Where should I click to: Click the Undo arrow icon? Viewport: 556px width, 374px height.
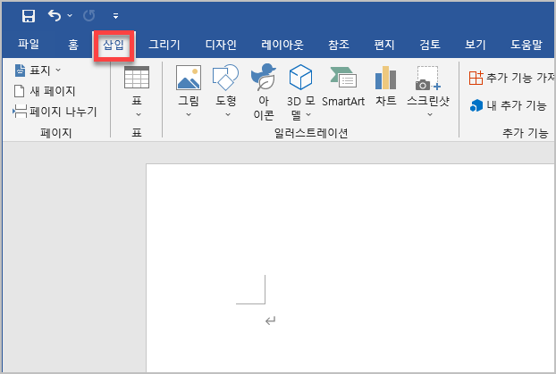point(55,15)
